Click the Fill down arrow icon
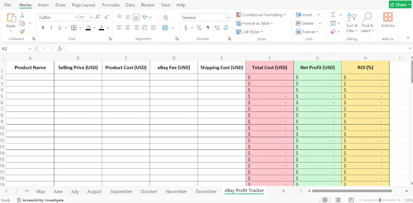Screen dimensions: 413x203 pyautogui.click(x=333, y=23)
